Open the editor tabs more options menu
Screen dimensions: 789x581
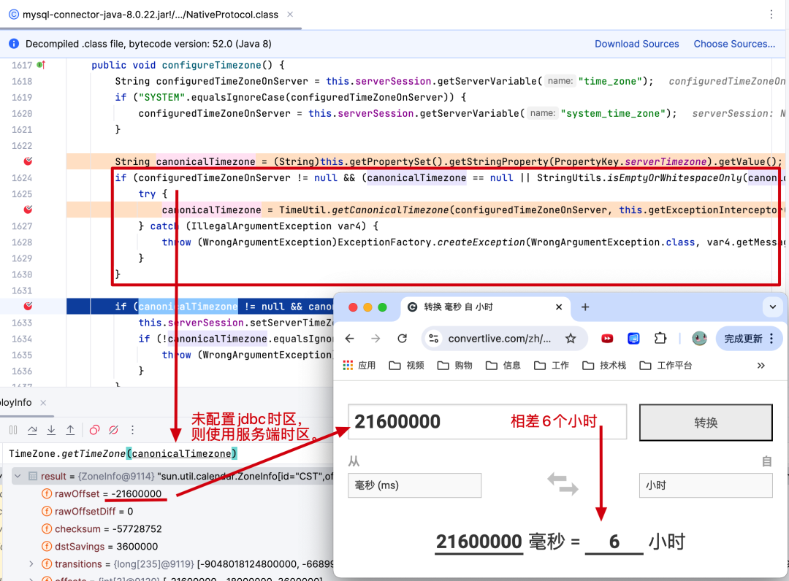tap(771, 15)
